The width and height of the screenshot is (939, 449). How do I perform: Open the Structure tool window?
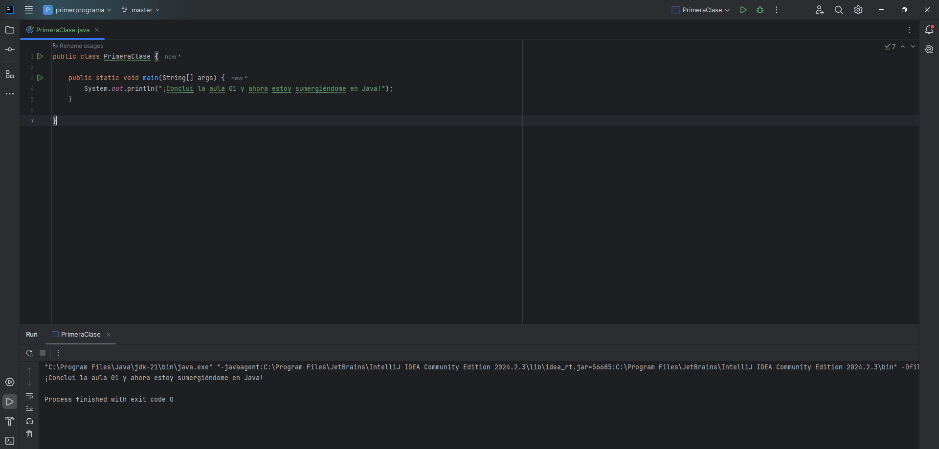click(x=10, y=74)
